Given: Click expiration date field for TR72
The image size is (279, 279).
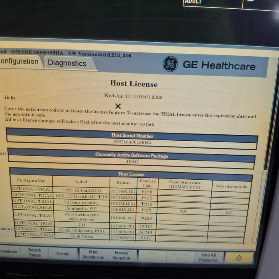Looking at the screenshot, I should pyautogui.click(x=183, y=205).
